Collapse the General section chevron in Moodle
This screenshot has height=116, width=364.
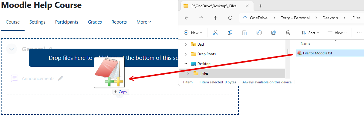click(12, 49)
